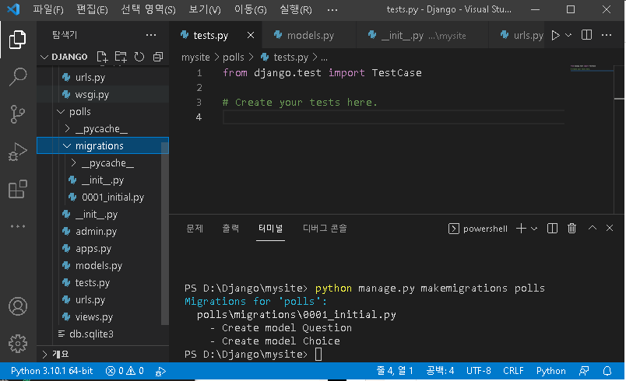Create a new file in DJANGO folder

tap(102, 57)
